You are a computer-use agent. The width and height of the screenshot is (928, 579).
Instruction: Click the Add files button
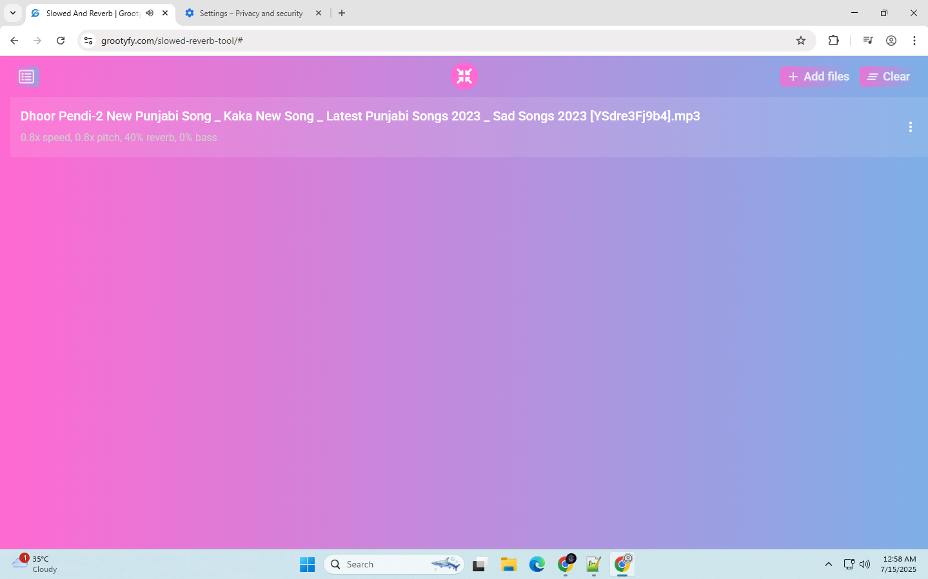click(x=818, y=77)
